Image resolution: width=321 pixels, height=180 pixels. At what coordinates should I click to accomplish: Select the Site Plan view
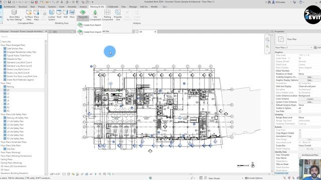[11, 149]
